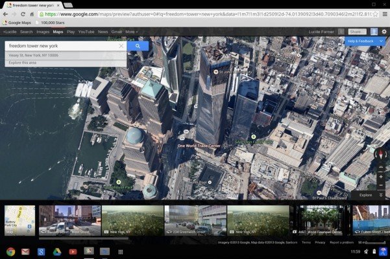Click the profile avatar picture
Viewport: 390px width, 259px height.
coord(374,32)
